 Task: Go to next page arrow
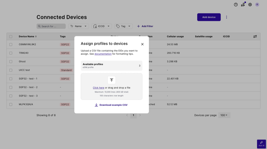point(140,115)
